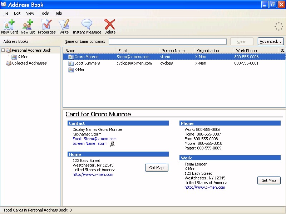Click the Storm@x-men.com cell in the list
Image resolution: width=286 pixels, height=214 pixels.
pyautogui.click(x=133, y=57)
